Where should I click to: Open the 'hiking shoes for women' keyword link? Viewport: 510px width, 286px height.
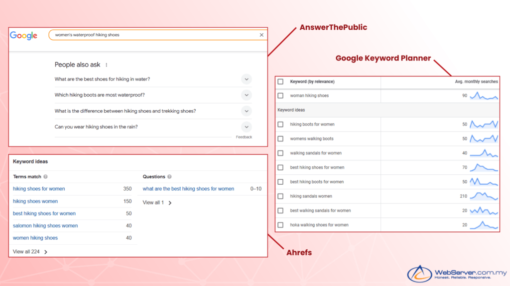39,189
